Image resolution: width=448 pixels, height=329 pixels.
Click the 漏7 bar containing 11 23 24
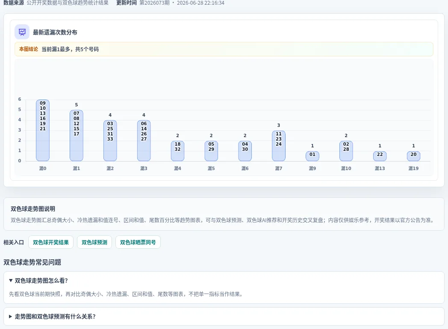[279, 146]
